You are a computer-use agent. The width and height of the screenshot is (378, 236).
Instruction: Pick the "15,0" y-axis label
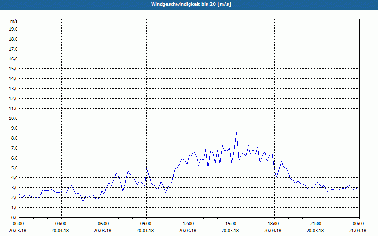click(x=13, y=68)
